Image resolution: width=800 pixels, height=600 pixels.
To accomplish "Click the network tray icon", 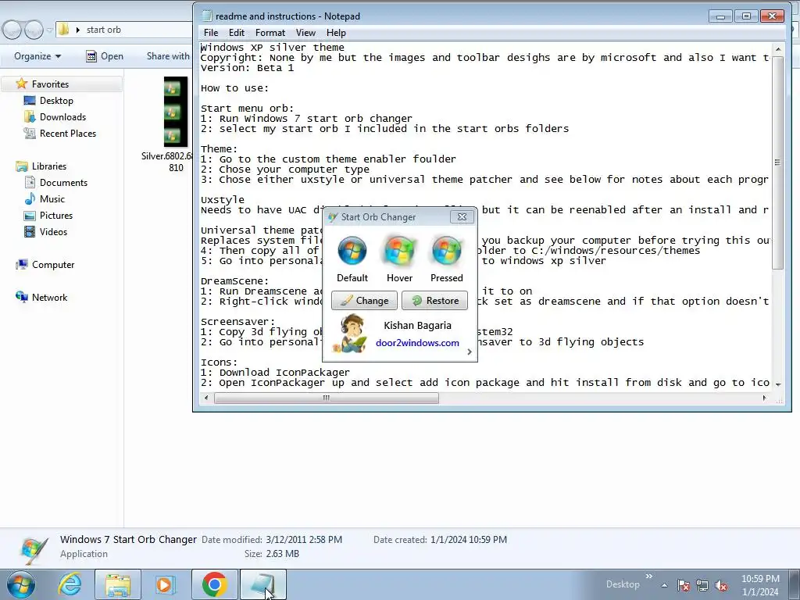I will (702, 585).
